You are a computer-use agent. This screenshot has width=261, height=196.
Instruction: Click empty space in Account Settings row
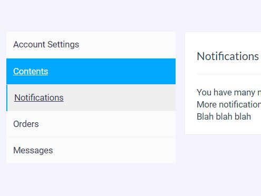click(127, 45)
